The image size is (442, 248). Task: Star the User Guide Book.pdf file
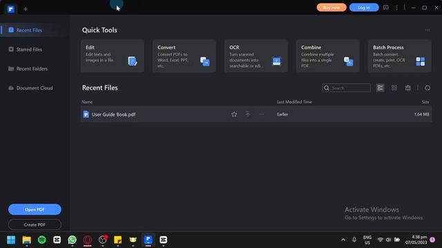coord(234,114)
